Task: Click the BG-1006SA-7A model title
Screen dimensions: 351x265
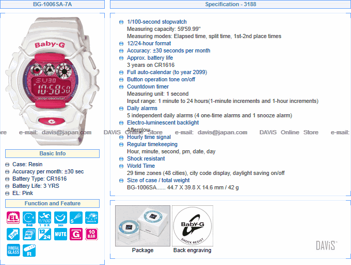Action: [x=52, y=4]
